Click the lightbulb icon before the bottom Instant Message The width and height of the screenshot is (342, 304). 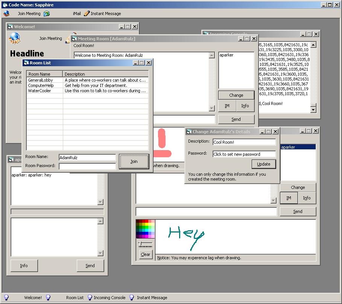click(x=132, y=298)
